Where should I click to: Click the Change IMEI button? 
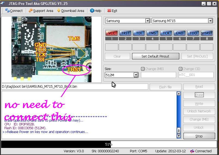(199, 119)
